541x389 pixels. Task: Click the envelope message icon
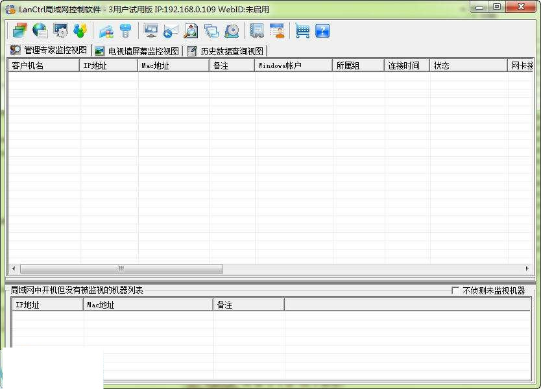pos(171,30)
